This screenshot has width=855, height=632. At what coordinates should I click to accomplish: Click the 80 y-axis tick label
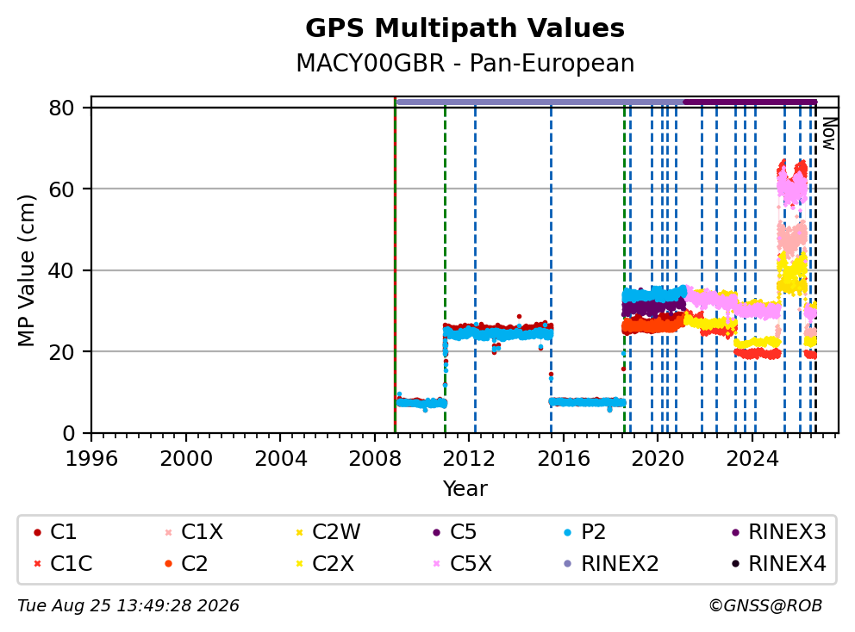pos(61,108)
